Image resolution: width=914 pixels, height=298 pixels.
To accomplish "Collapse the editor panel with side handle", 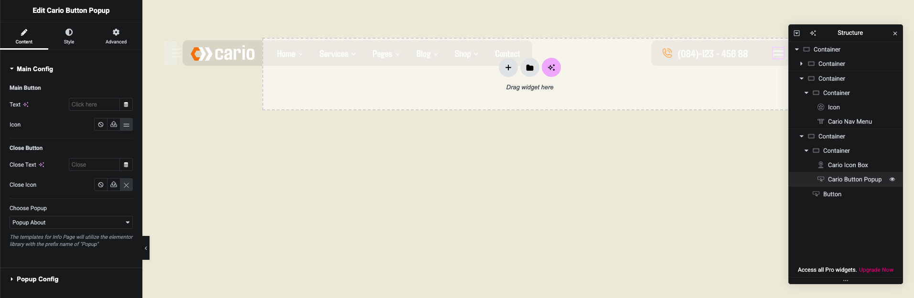I will [x=146, y=248].
